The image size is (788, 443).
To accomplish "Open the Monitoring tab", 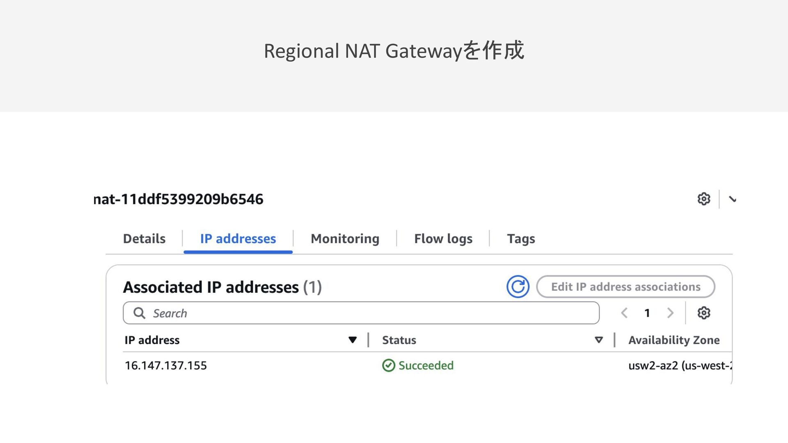I will click(345, 239).
